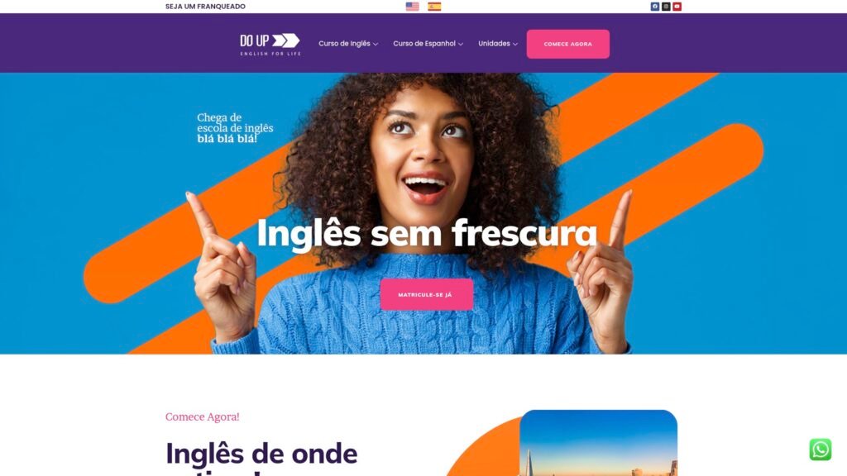Image resolution: width=847 pixels, height=476 pixels.
Task: Click the arrows emblem in the DO UP logo
Action: pos(285,40)
